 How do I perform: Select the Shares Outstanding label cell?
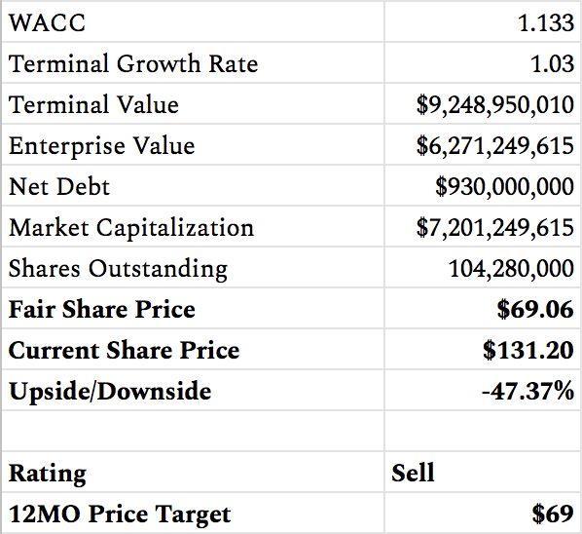point(193,267)
